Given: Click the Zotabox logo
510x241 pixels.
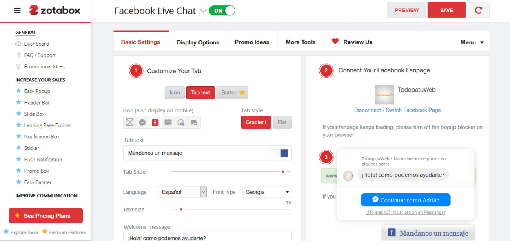Looking at the screenshot, I should 55,11.
